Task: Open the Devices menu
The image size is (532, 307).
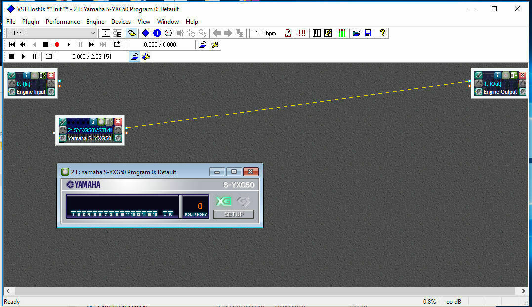Action: (x=121, y=22)
